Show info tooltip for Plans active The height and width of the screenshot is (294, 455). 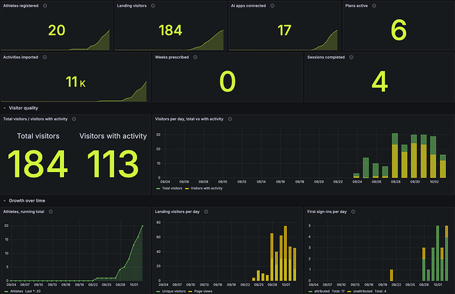374,6
